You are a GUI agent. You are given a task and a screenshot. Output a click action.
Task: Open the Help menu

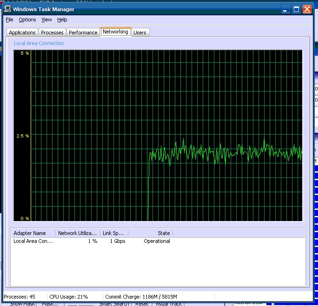pyautogui.click(x=62, y=20)
